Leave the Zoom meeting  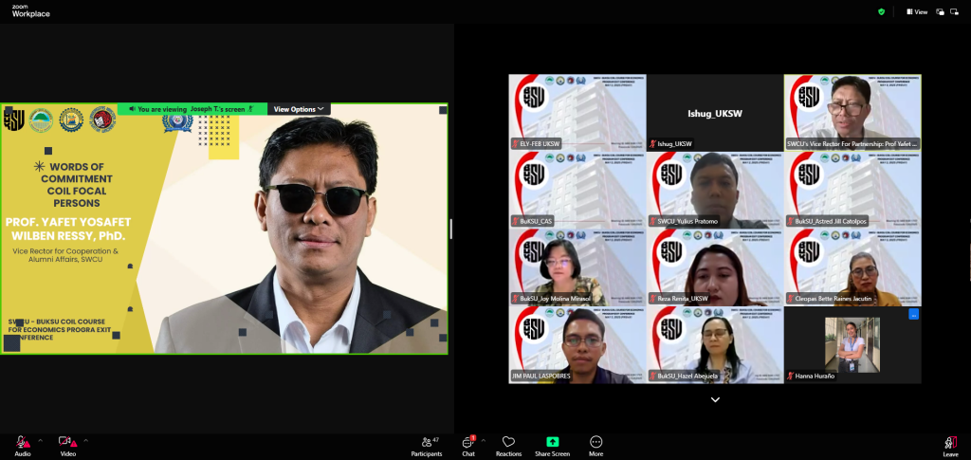click(950, 446)
